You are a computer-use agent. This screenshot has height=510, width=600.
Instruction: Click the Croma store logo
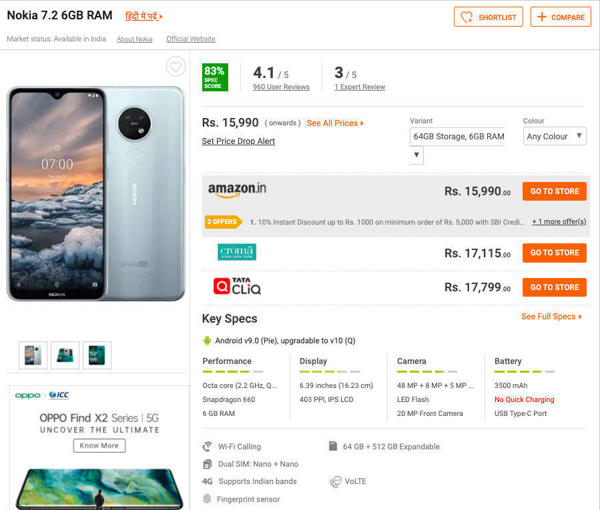237,252
